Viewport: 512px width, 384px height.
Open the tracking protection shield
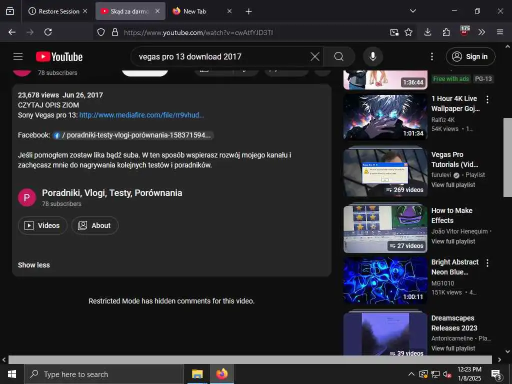click(x=101, y=32)
